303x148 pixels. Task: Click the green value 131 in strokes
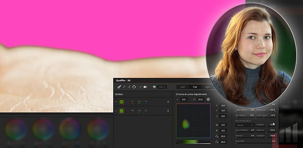coord(139,102)
